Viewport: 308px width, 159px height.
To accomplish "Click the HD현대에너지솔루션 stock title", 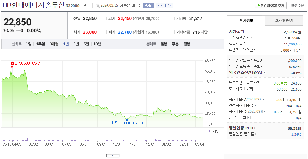I will tap(33, 5).
